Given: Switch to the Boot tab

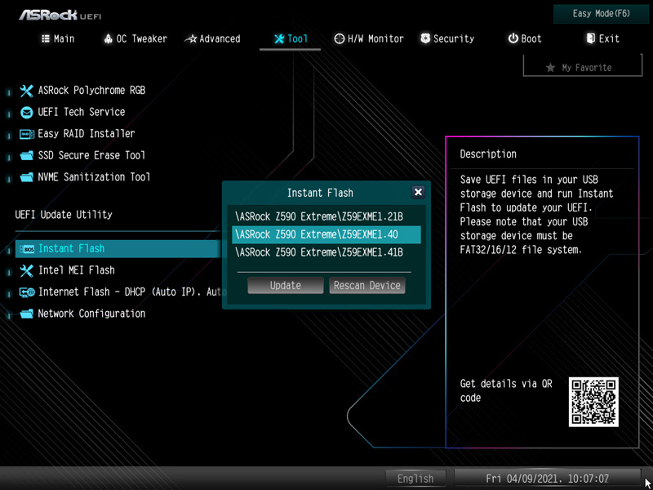Looking at the screenshot, I should (525, 38).
